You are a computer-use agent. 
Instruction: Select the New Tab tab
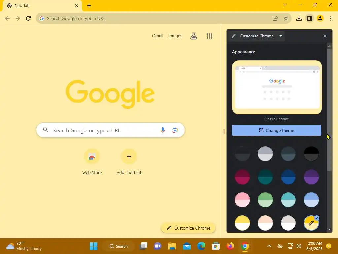[42, 6]
